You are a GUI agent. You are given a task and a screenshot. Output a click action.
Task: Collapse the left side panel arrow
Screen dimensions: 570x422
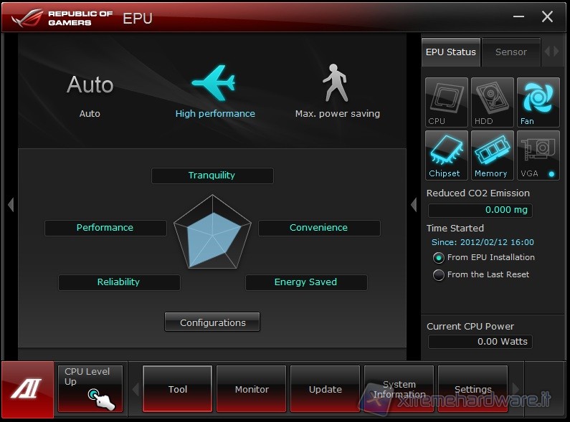[x=10, y=205]
